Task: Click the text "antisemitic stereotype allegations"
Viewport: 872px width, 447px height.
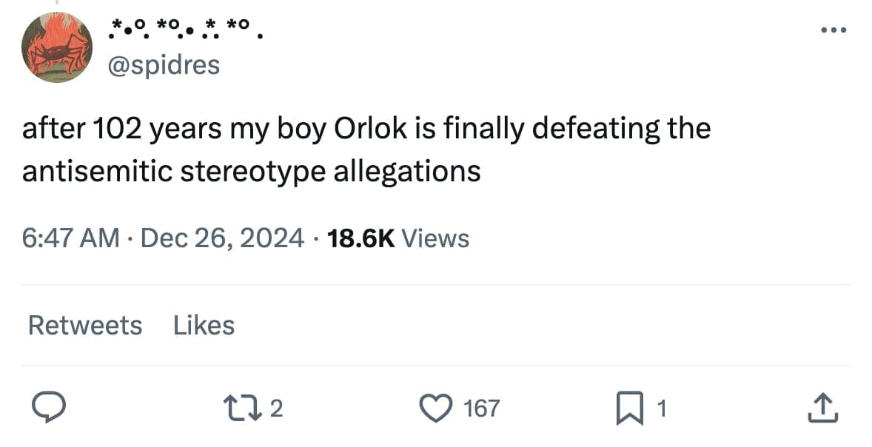Action: click(x=252, y=171)
